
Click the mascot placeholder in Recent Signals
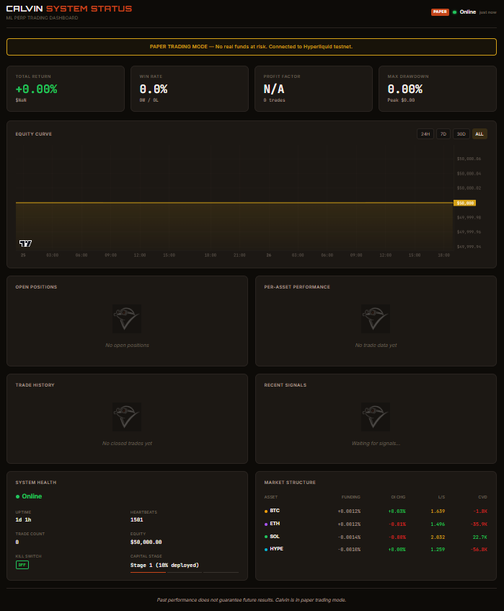pos(376,417)
